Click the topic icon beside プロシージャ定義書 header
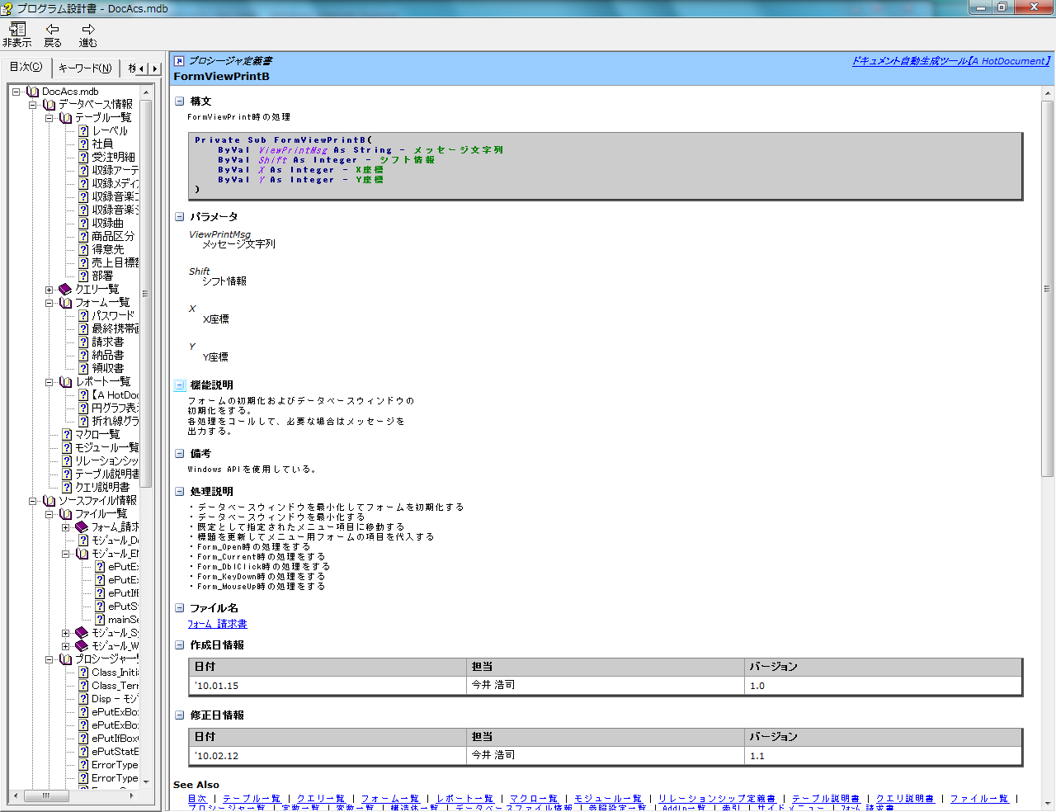This screenshot has width=1056, height=812. pyautogui.click(x=179, y=61)
